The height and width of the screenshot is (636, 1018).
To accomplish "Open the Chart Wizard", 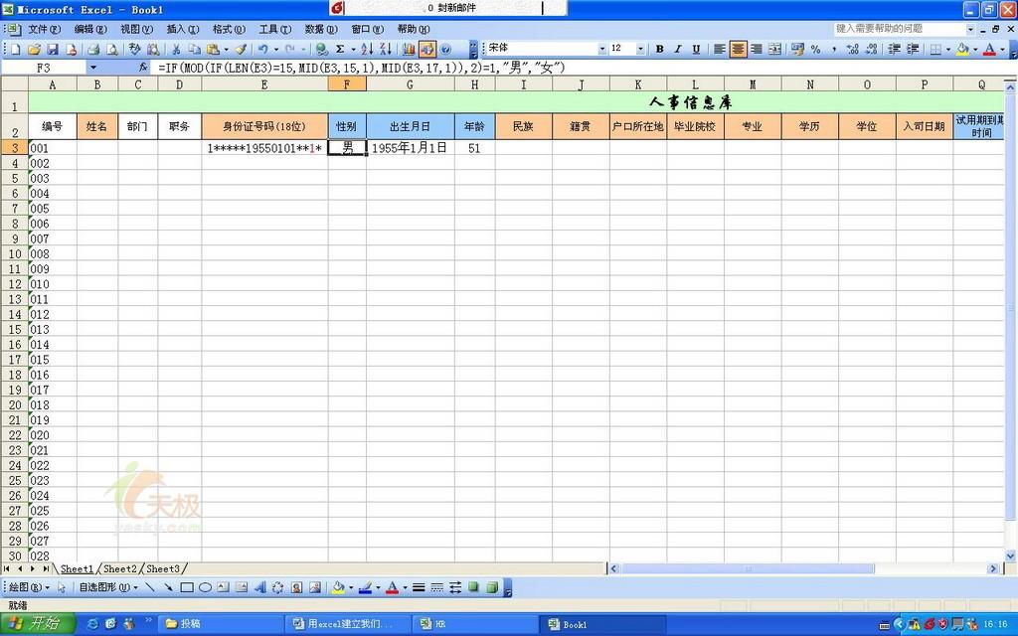I will pos(409,49).
